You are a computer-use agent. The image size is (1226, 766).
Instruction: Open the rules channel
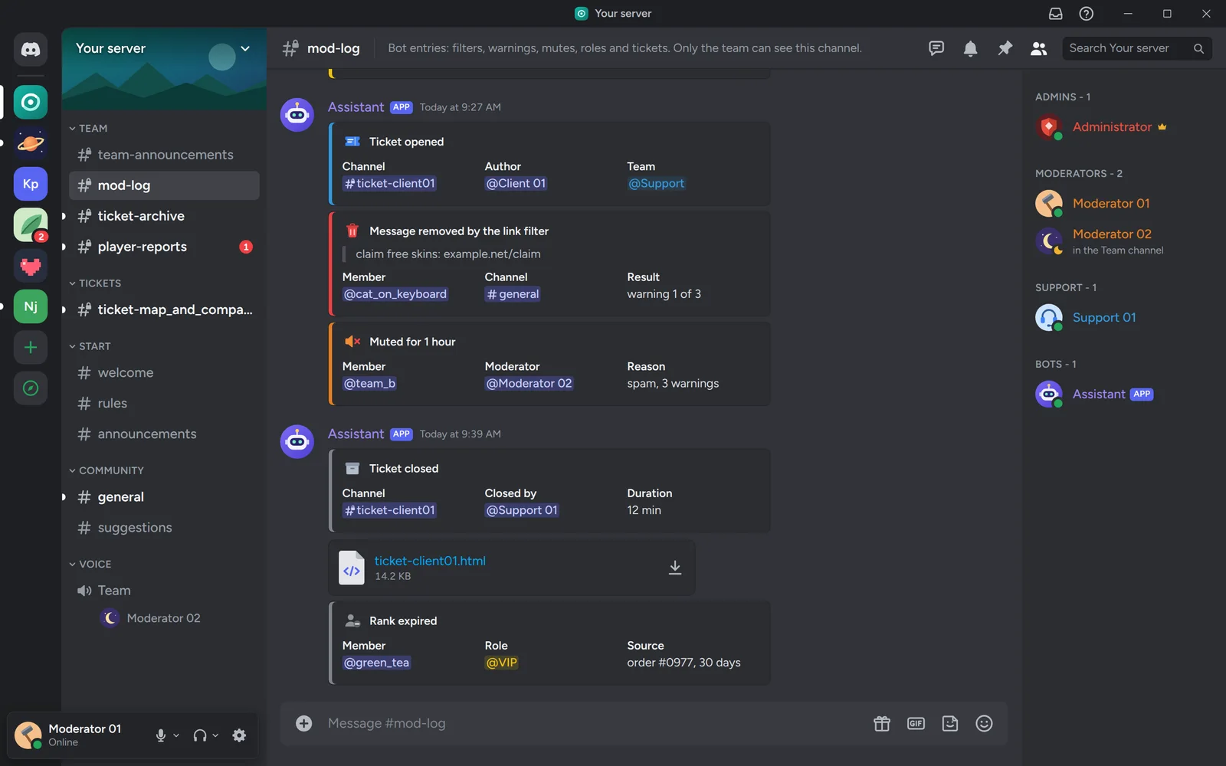(164, 403)
